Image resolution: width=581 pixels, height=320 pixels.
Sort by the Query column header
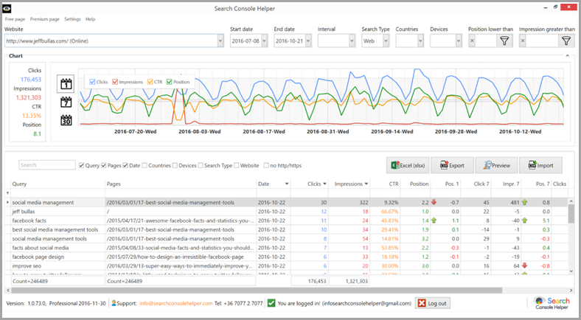(x=58, y=184)
